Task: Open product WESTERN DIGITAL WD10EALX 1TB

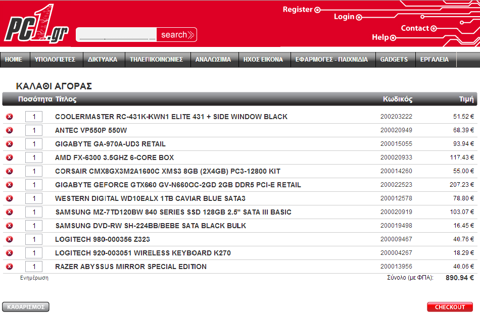Action: [x=150, y=198]
